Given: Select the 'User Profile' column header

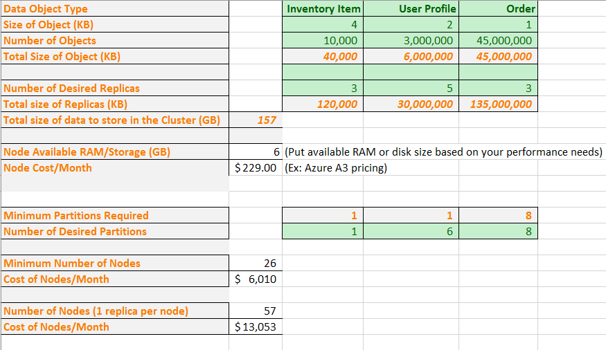Looking at the screenshot, I should click(411, 8).
